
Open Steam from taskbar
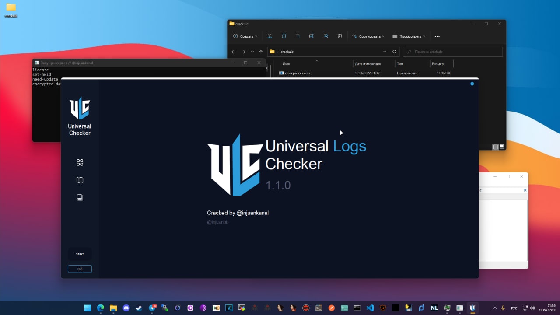[139, 308]
